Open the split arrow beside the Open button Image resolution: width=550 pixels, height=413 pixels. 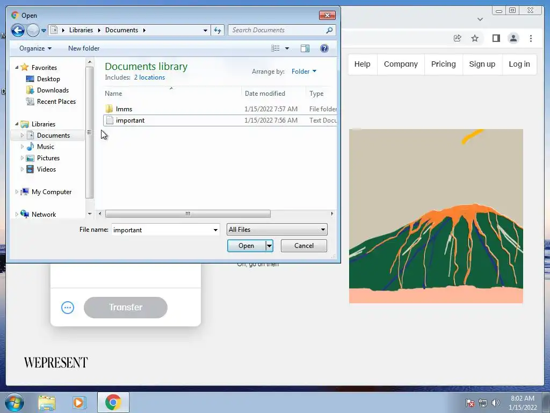[269, 246]
